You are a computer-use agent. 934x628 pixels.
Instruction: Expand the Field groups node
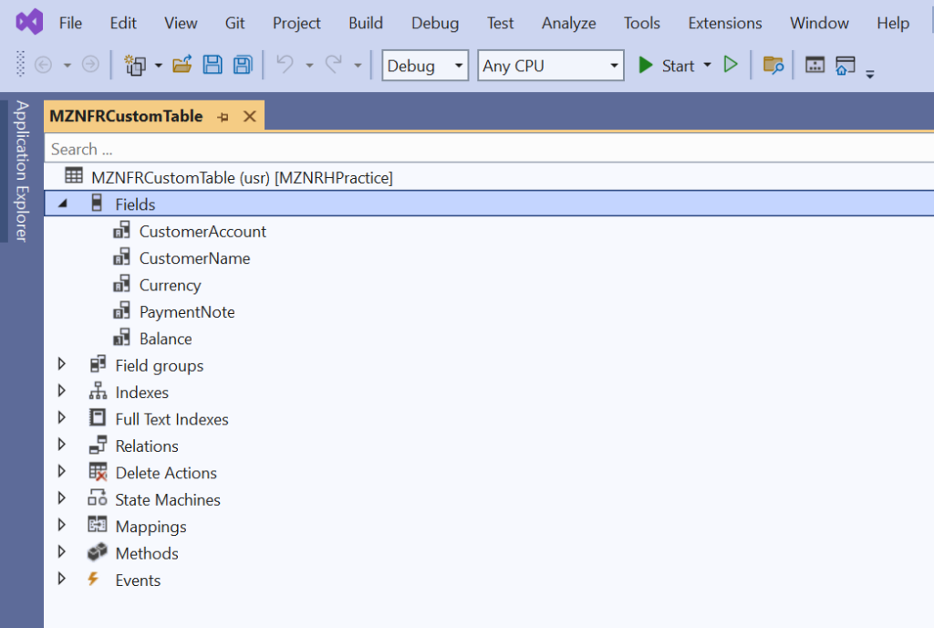61,364
